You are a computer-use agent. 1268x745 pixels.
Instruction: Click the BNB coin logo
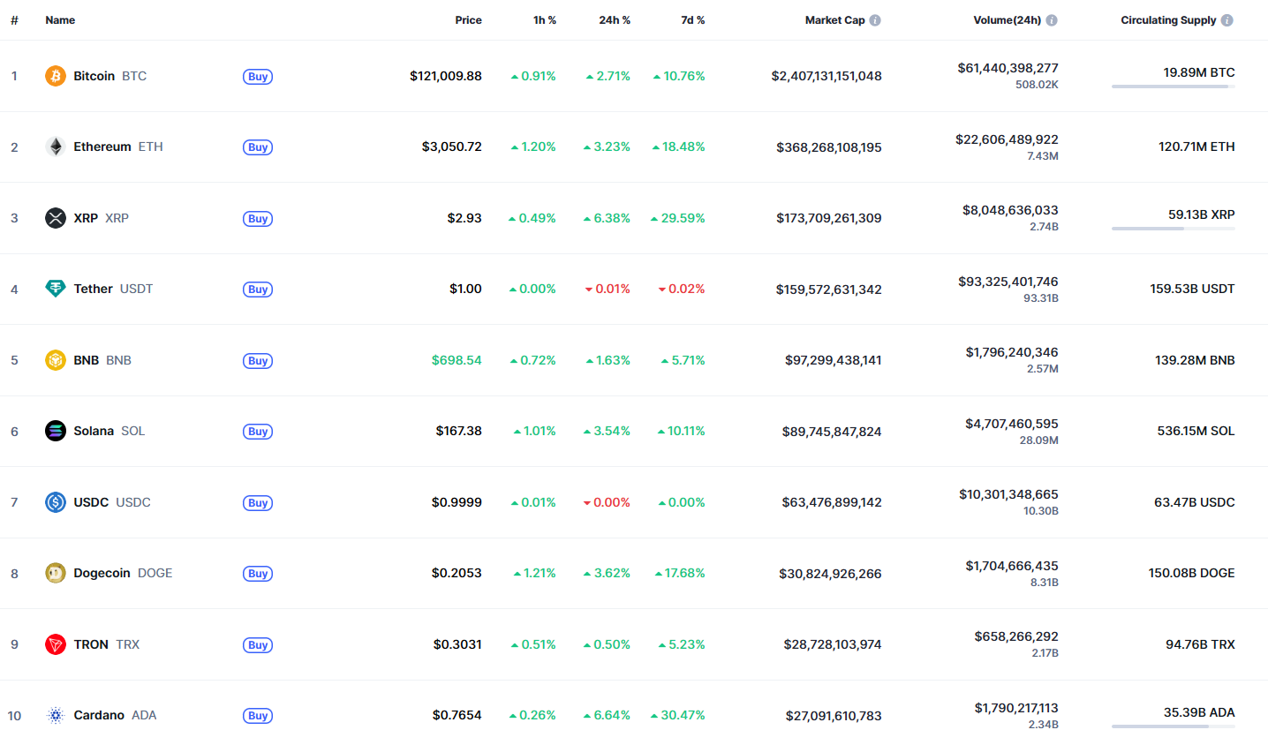click(56, 360)
